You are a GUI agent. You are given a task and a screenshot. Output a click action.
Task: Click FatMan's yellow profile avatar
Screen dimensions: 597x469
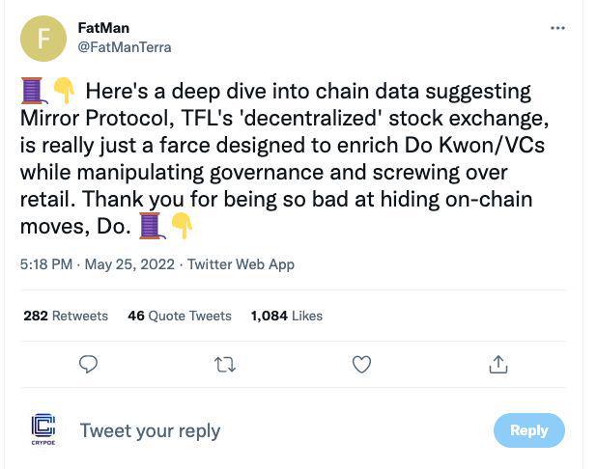(43, 39)
